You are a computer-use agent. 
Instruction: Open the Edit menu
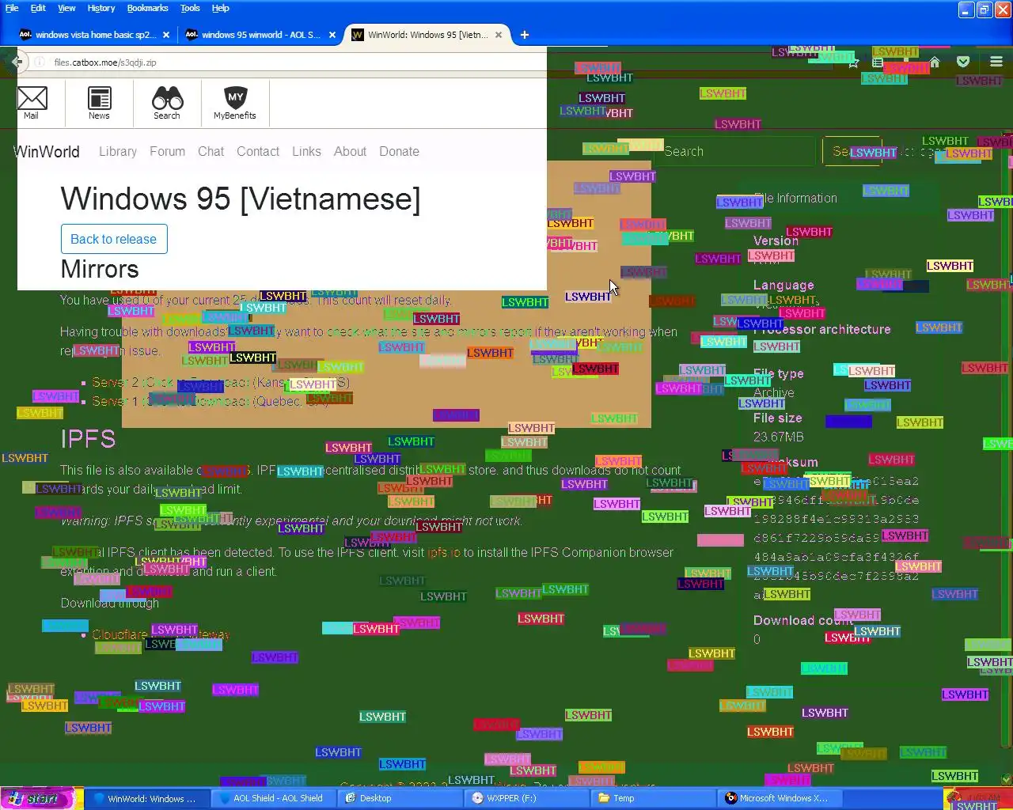[x=38, y=8]
